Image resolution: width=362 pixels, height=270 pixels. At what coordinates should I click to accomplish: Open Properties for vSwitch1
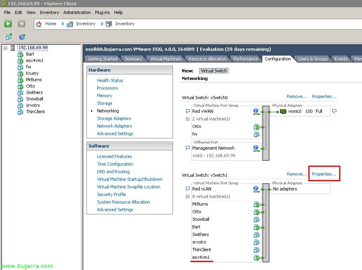pyautogui.click(x=324, y=174)
